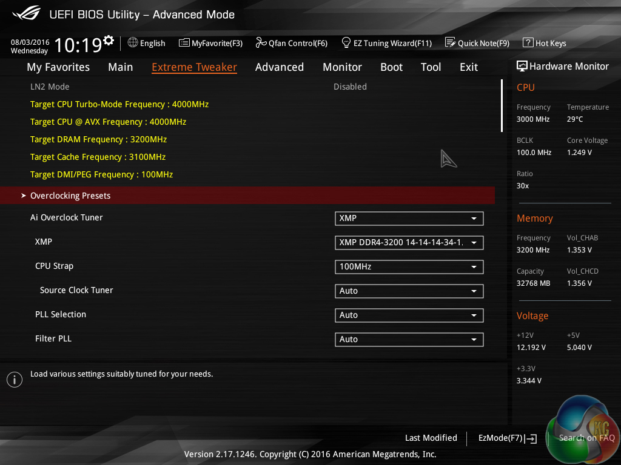Click the LN2 Mode row label

50,87
